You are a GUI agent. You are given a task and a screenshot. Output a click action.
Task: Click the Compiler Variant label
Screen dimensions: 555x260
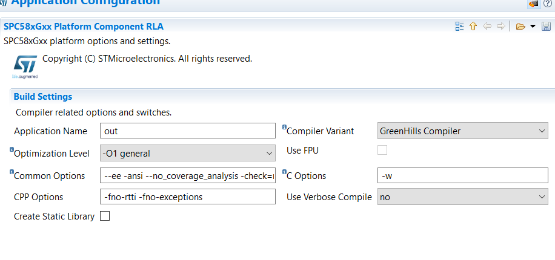(x=320, y=131)
